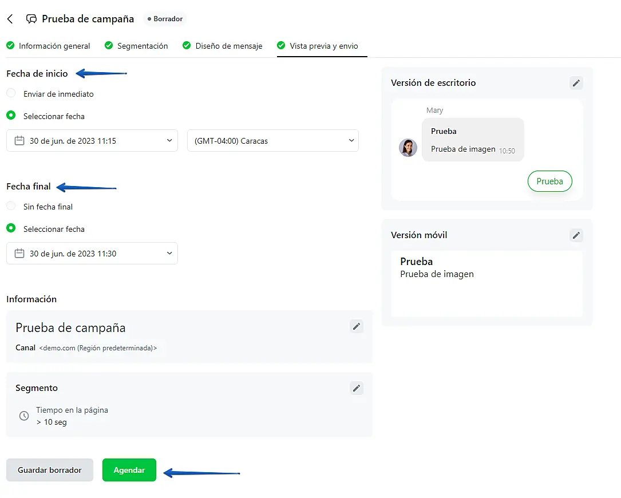Click pencil icon in Prueba de campaña card

pyautogui.click(x=357, y=326)
